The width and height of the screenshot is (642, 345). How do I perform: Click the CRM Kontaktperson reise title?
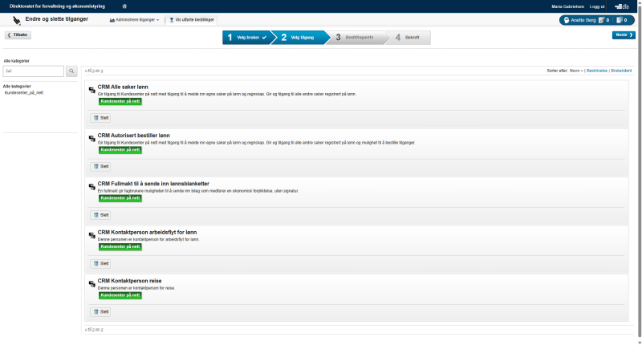129,281
